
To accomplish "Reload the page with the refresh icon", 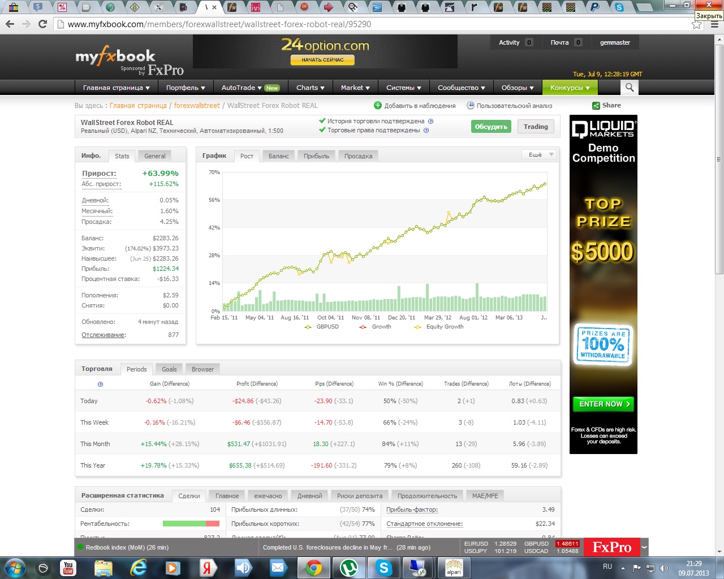I will [42, 24].
